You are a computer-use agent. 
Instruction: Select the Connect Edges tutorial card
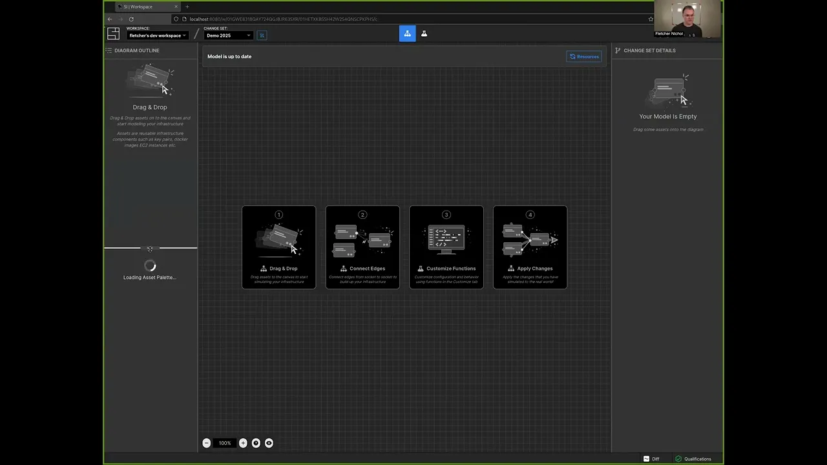pyautogui.click(x=362, y=247)
